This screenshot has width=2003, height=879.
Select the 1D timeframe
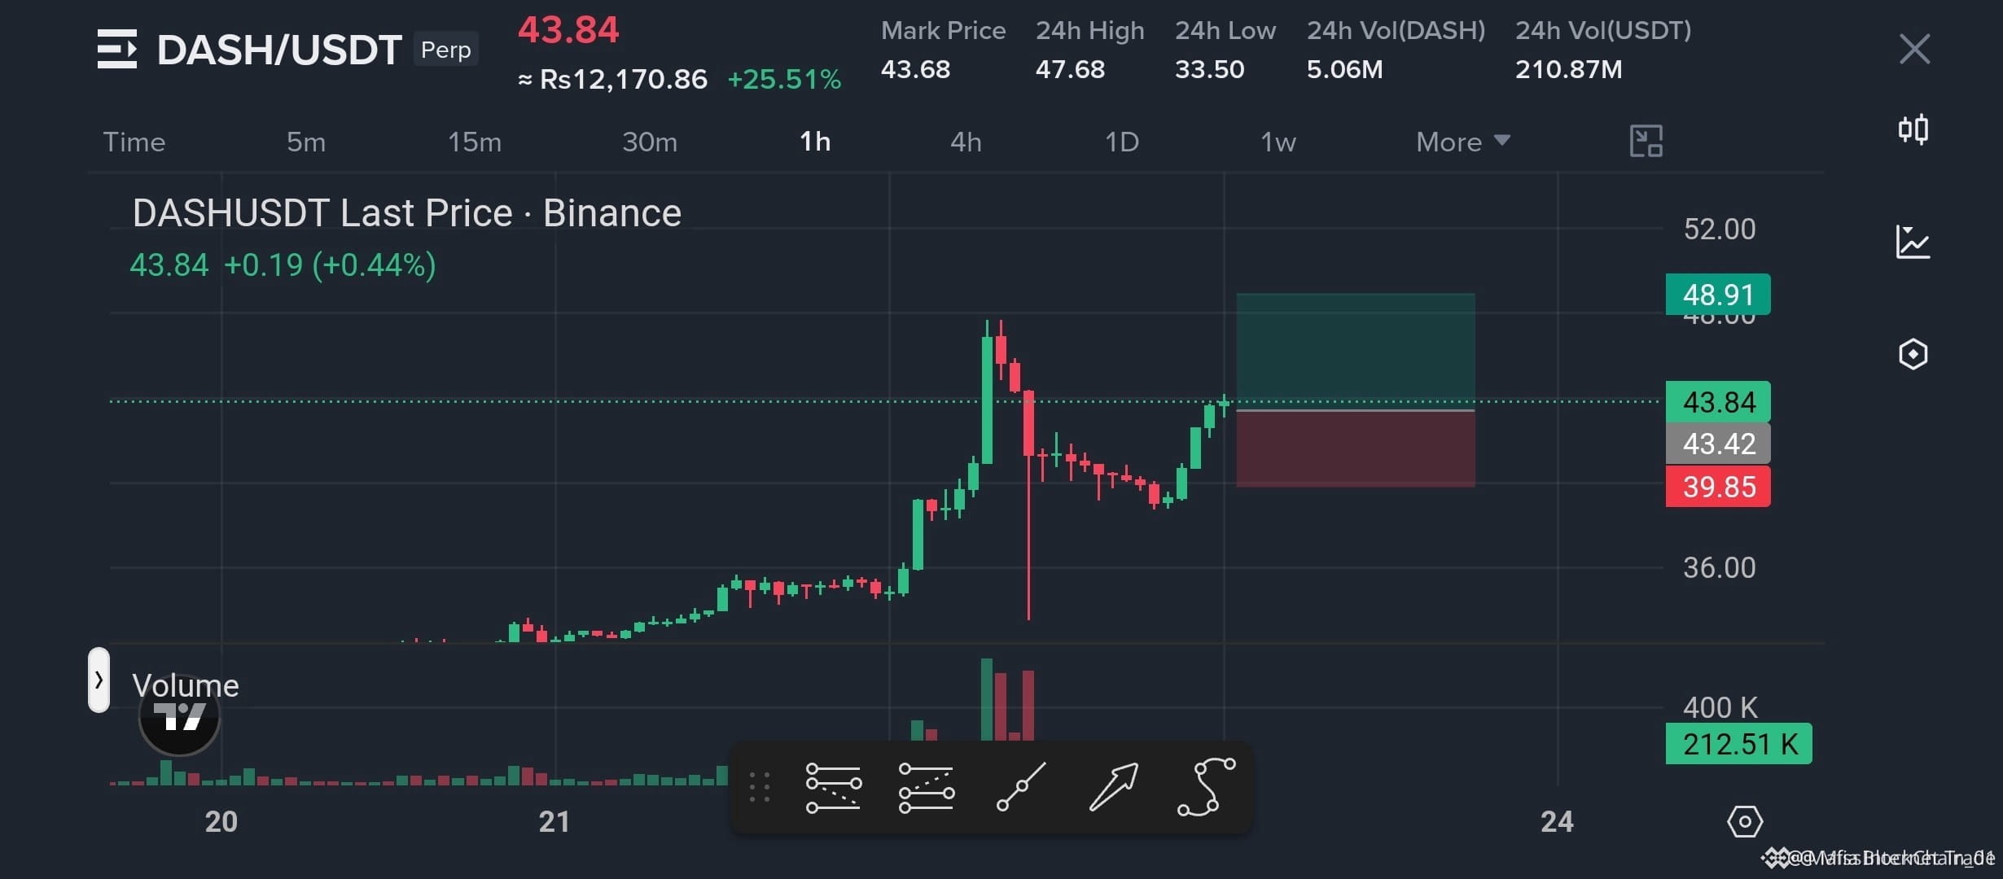click(1121, 142)
